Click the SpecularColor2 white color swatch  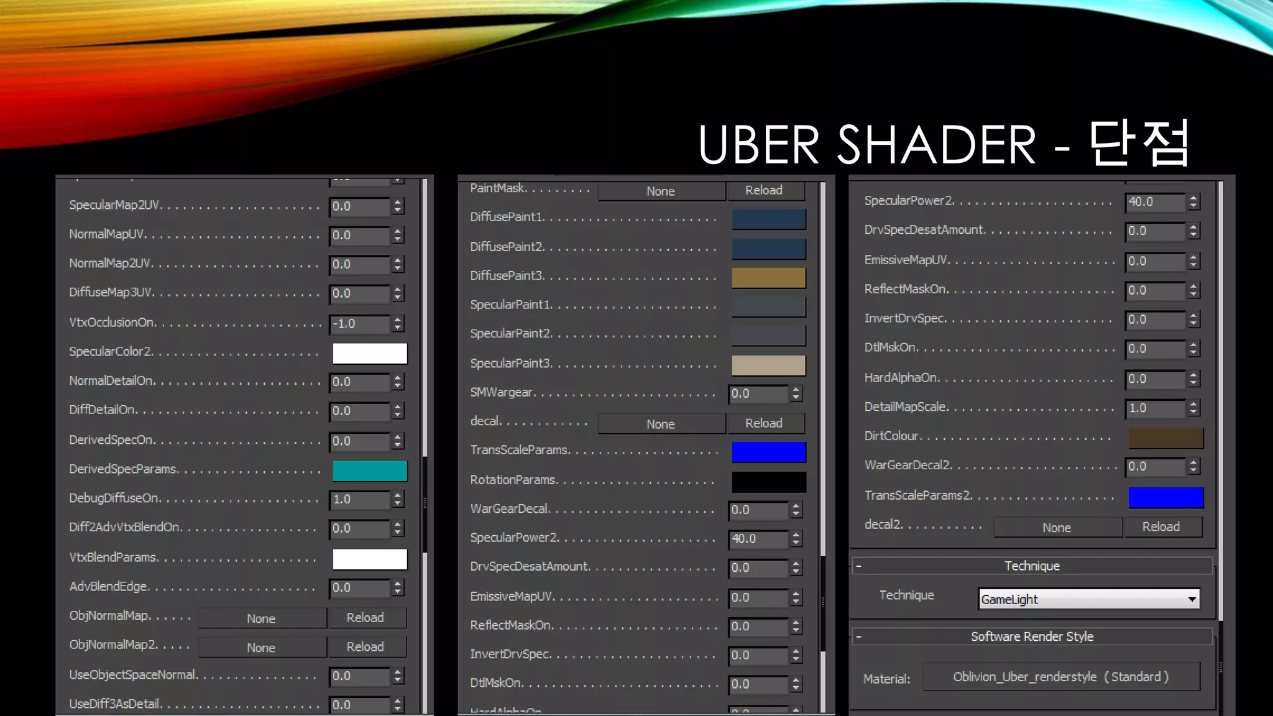(x=370, y=353)
